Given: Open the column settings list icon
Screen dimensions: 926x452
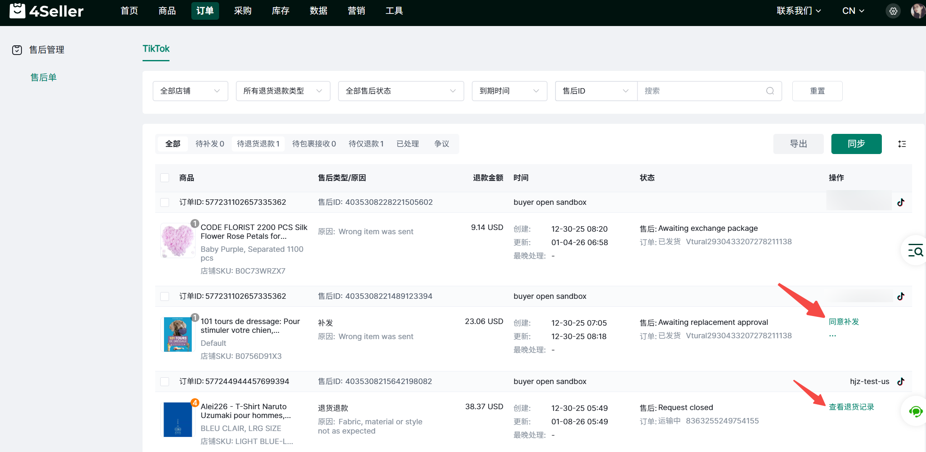Looking at the screenshot, I should pos(902,144).
